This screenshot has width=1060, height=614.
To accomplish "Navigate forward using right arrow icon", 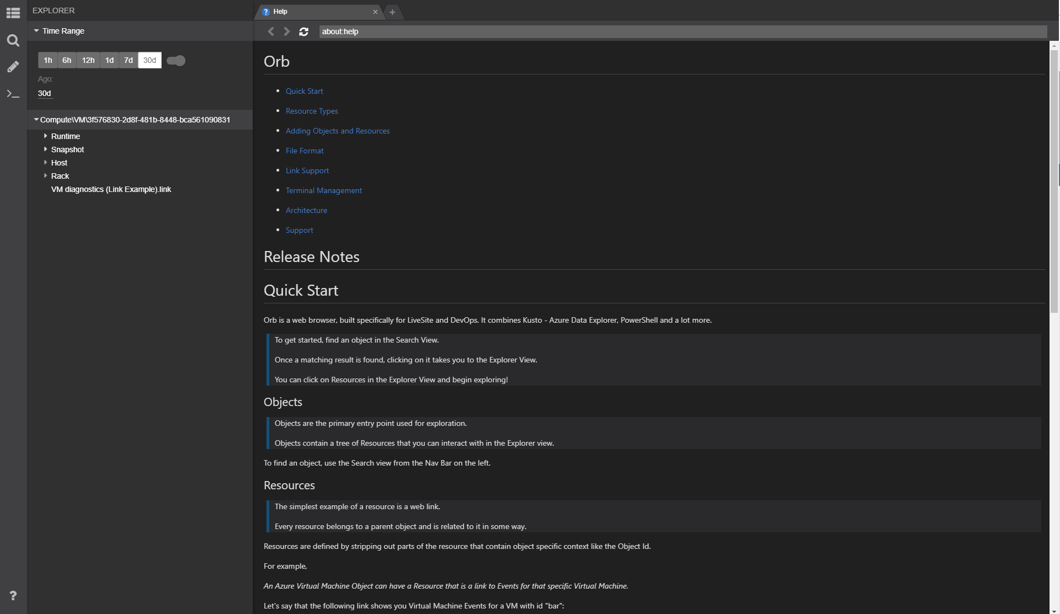I will [x=287, y=31].
